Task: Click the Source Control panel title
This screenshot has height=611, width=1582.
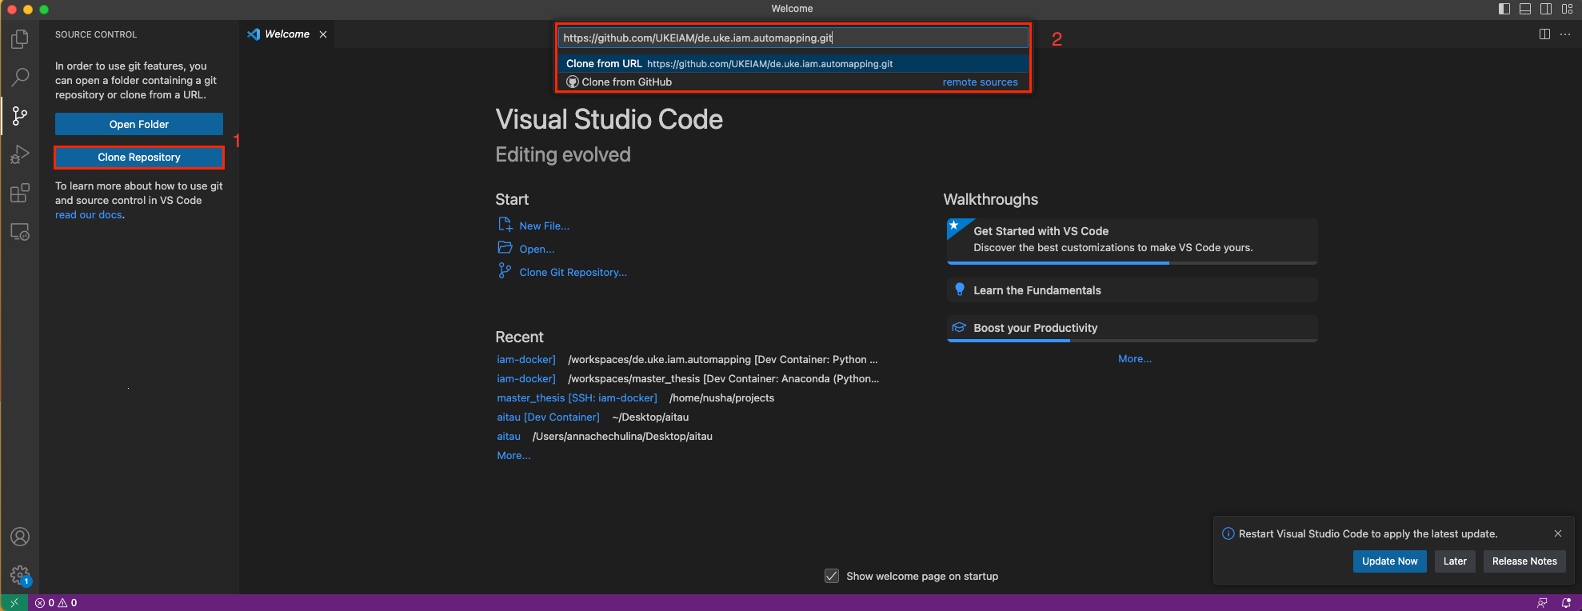Action: click(x=96, y=34)
